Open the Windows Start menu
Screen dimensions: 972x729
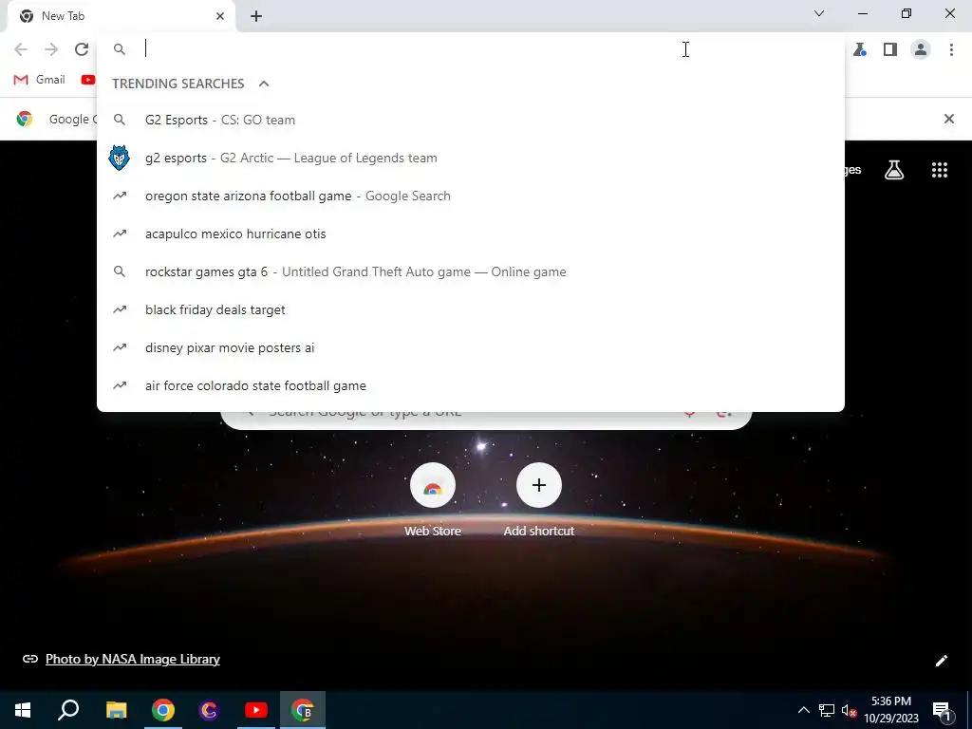pyautogui.click(x=23, y=710)
